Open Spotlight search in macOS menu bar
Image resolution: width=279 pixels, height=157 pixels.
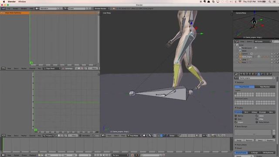click(270, 2)
